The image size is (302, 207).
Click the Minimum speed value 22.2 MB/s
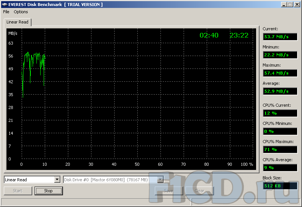[280, 55]
